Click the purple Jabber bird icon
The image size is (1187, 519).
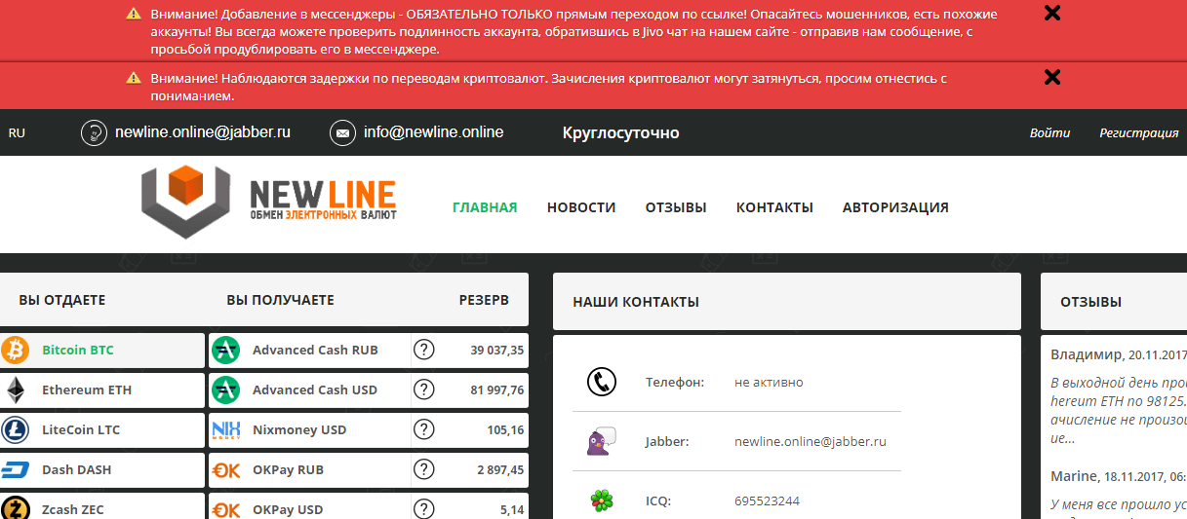tap(601, 441)
